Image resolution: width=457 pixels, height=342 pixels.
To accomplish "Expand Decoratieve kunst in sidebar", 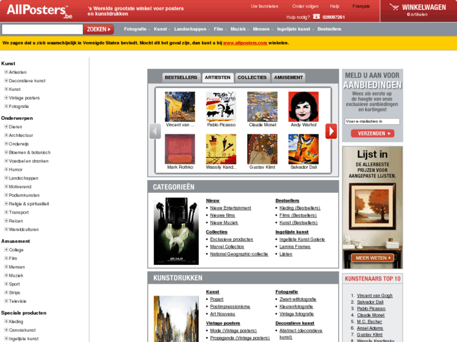I will click(6, 80).
